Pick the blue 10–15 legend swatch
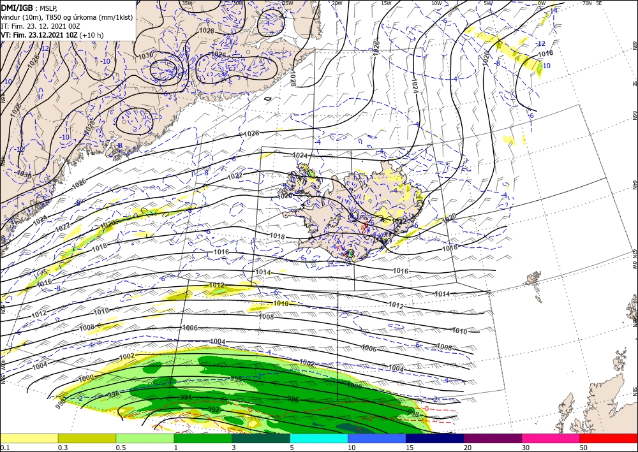638x452 pixels. click(377, 439)
